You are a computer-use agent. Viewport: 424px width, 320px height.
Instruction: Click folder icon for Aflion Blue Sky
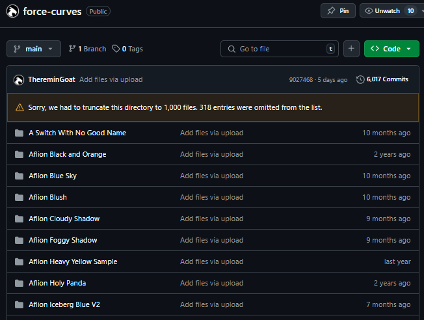(x=19, y=176)
